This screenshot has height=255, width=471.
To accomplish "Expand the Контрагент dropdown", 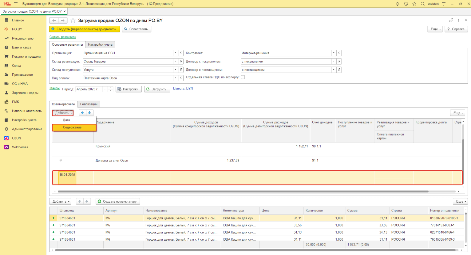I will point(334,53).
